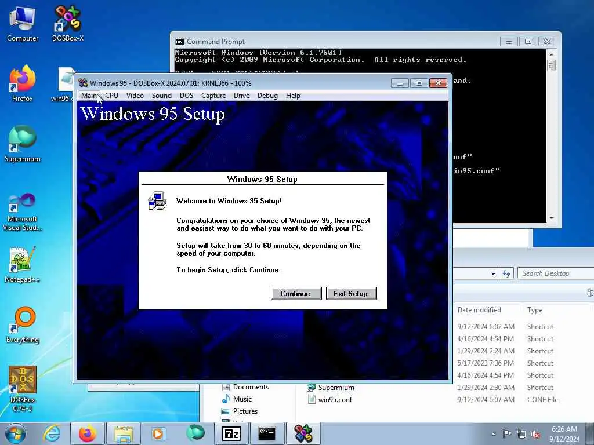Click the DOSBox-X title bar icon
This screenshot has width=594, height=445.
point(83,83)
